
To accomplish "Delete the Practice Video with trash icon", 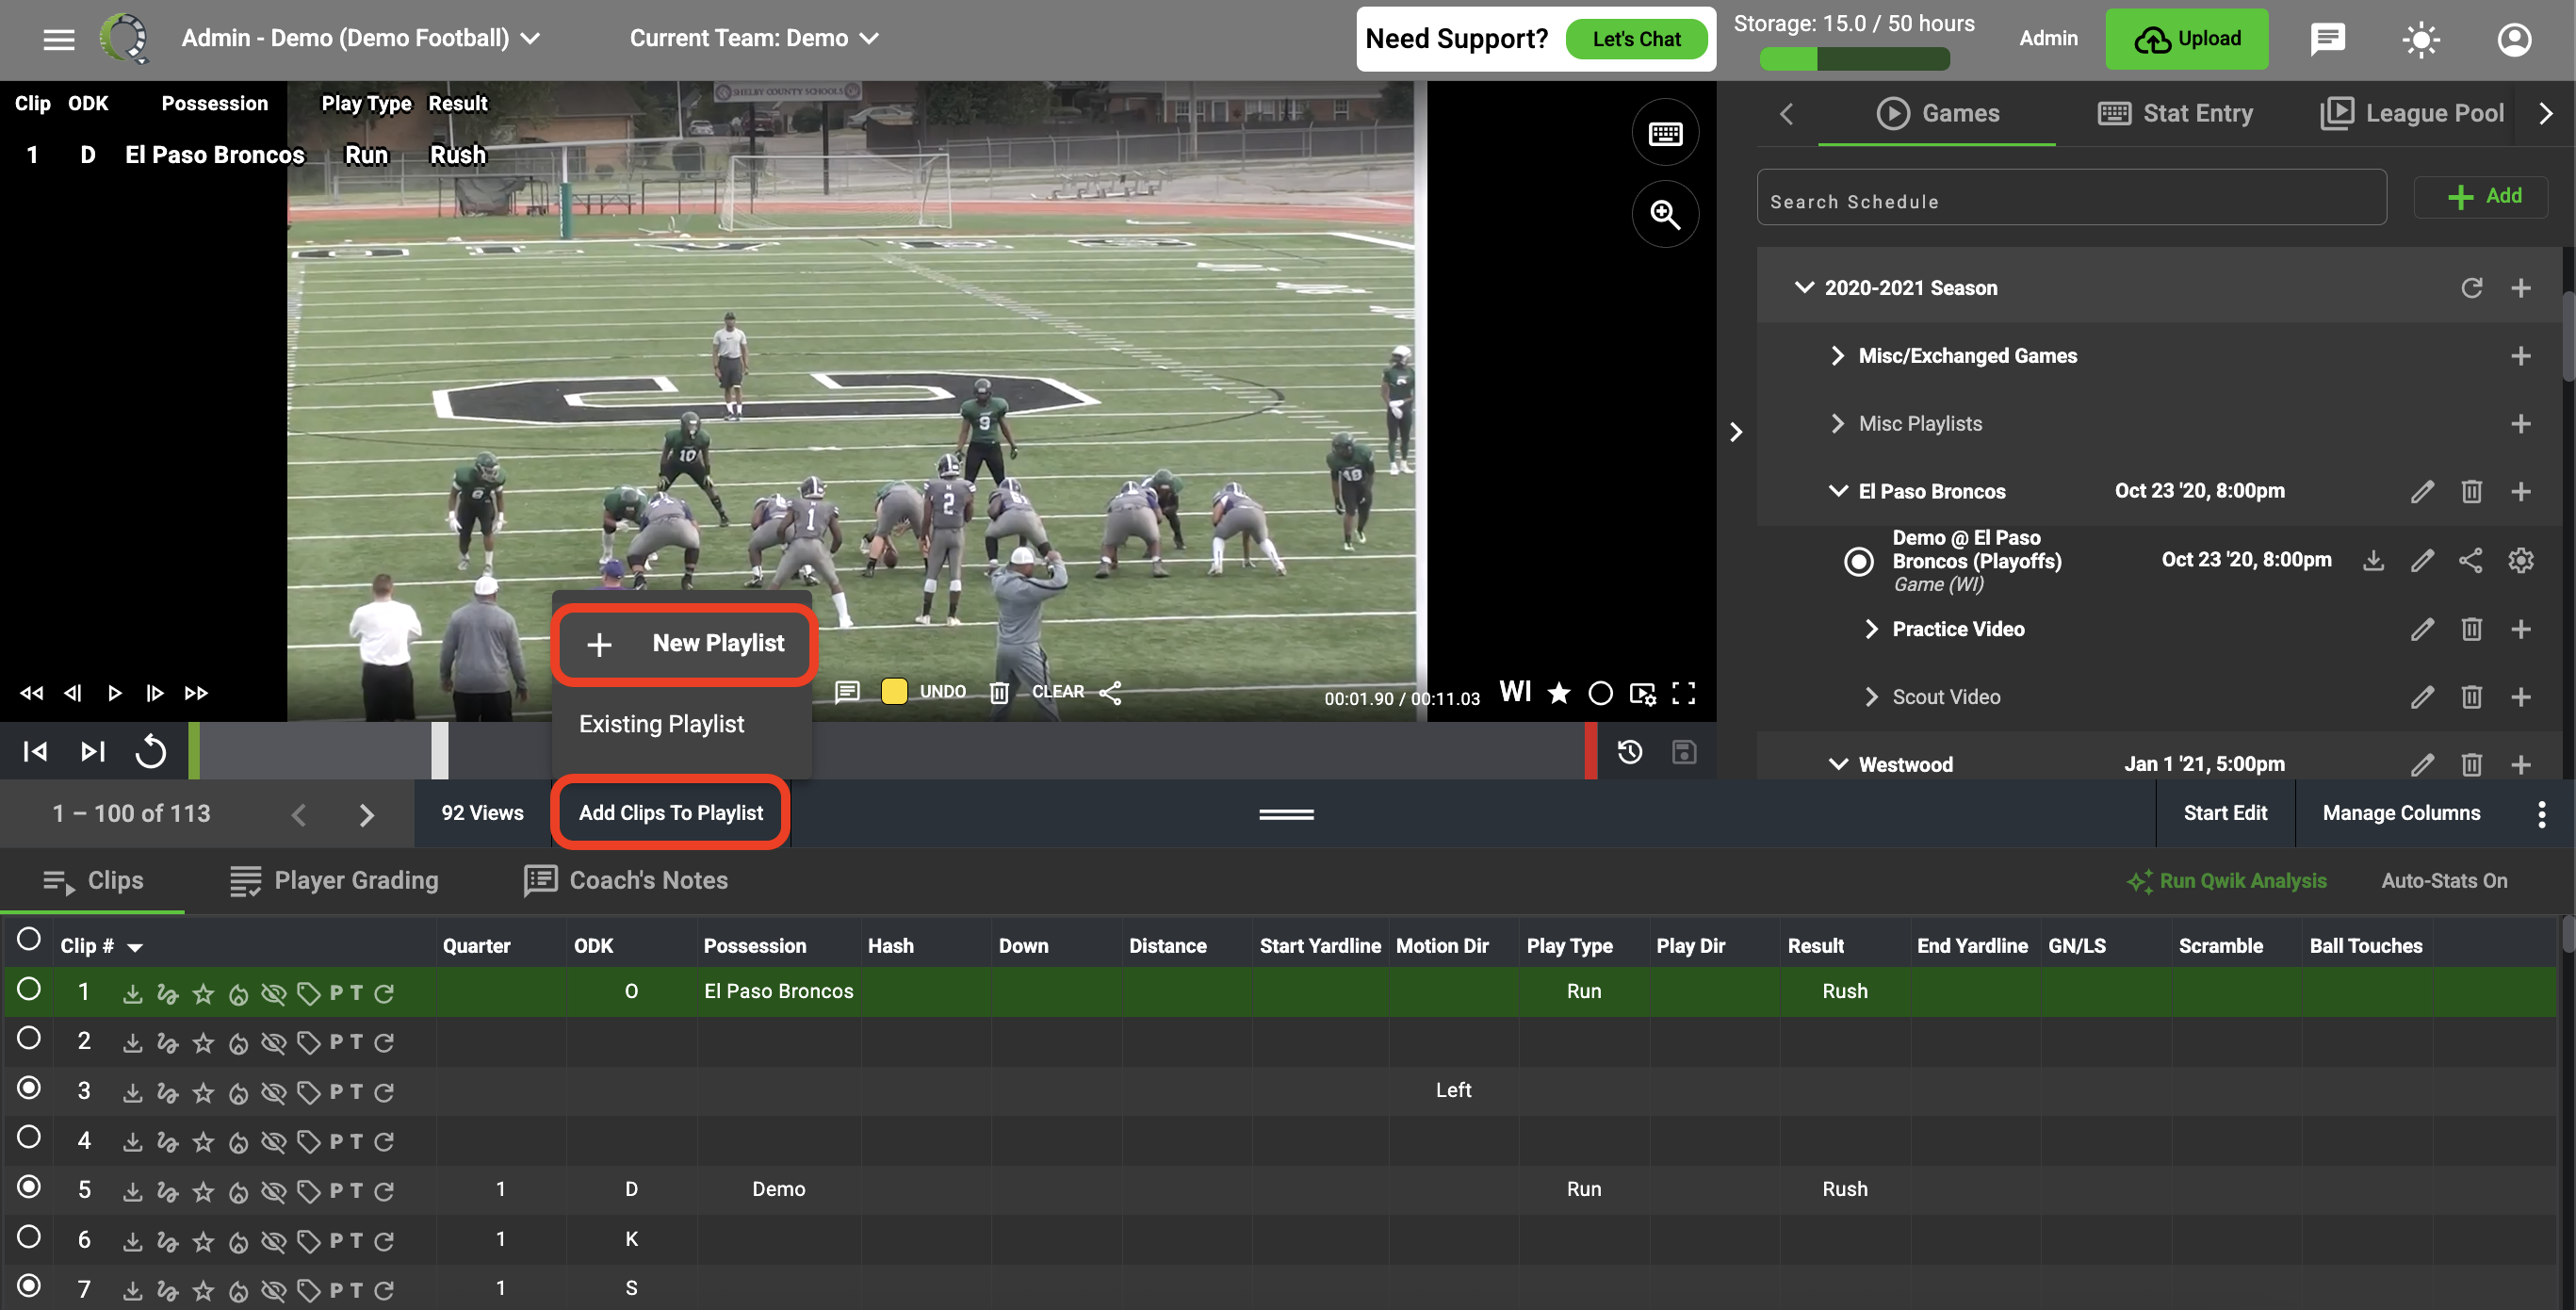I will (2471, 629).
